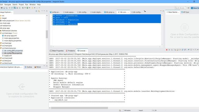The height and width of the screenshot is (112, 199).
Task: Click the Show List overflow icon after editor tabs
Action: (x=145, y=11)
